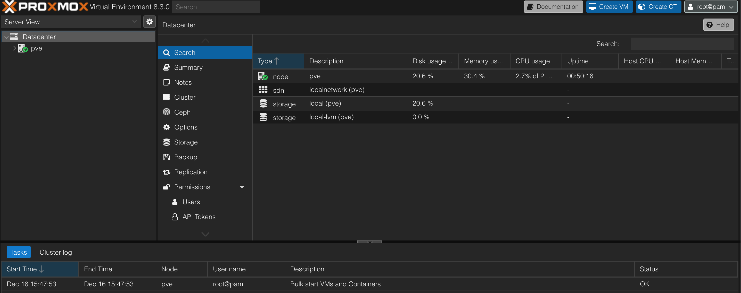
Task: Click the Create VM button
Action: tap(609, 7)
